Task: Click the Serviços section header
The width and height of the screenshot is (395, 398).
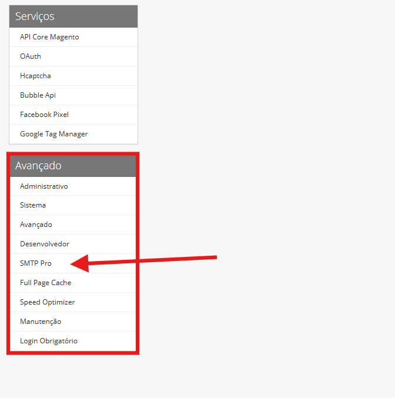Action: 73,16
